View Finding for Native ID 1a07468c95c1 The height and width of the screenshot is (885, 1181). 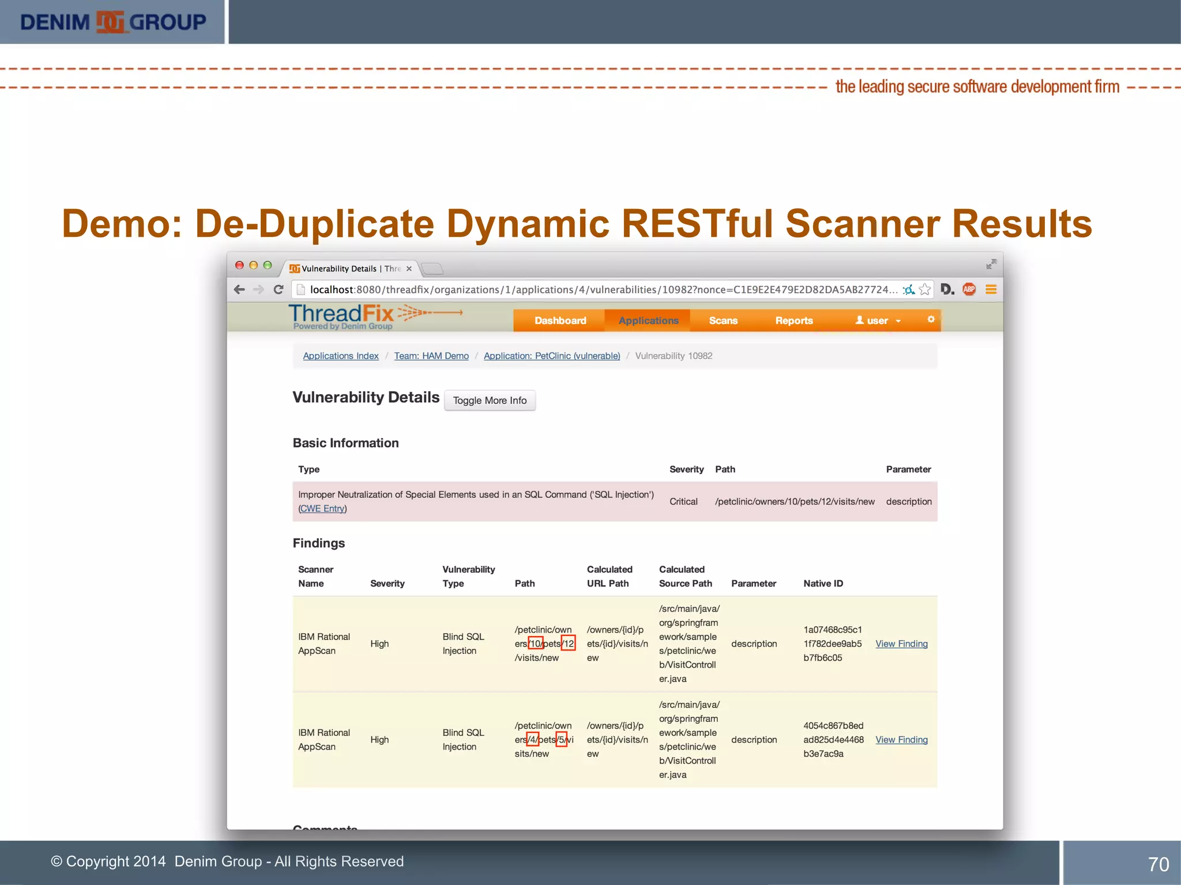tap(901, 644)
